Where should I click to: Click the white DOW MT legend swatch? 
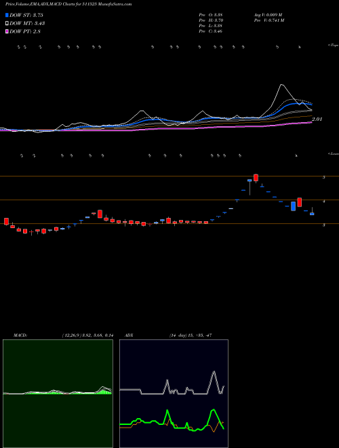[7, 24]
